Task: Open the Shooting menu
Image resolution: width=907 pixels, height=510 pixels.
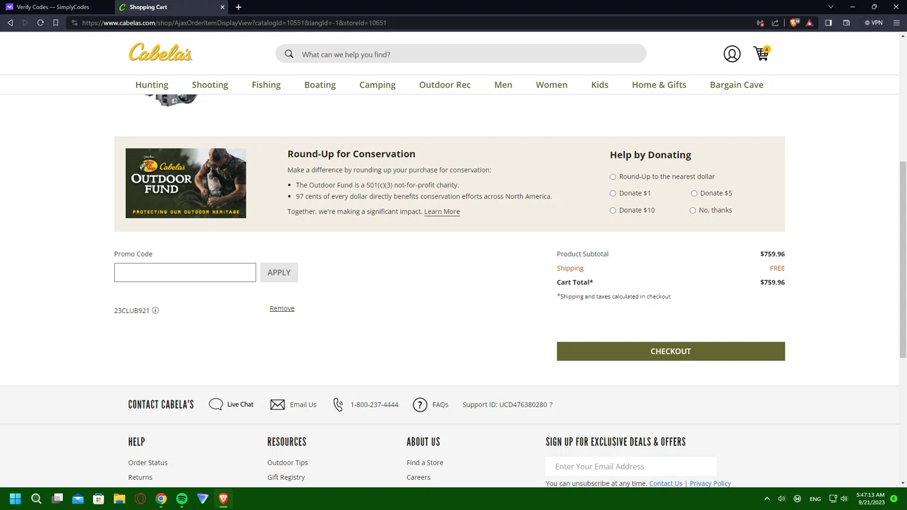Action: (210, 85)
